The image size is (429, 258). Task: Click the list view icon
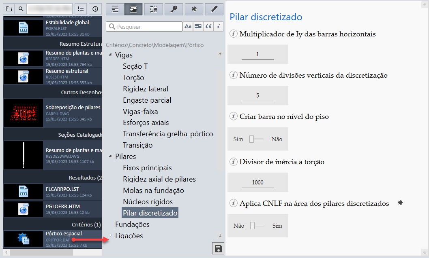(81, 8)
